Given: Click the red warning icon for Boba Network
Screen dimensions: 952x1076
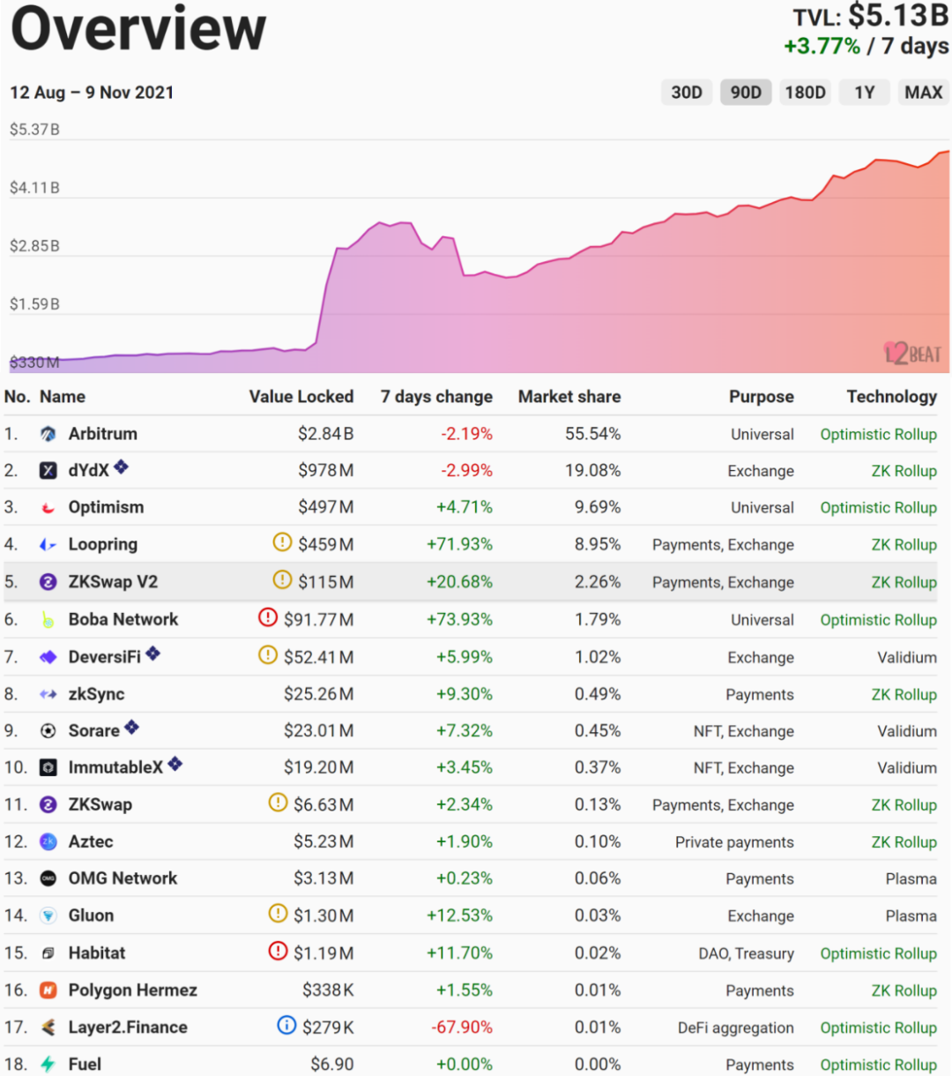Looking at the screenshot, I should 268,616.
